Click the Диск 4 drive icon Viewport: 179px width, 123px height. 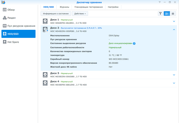point(45,83)
